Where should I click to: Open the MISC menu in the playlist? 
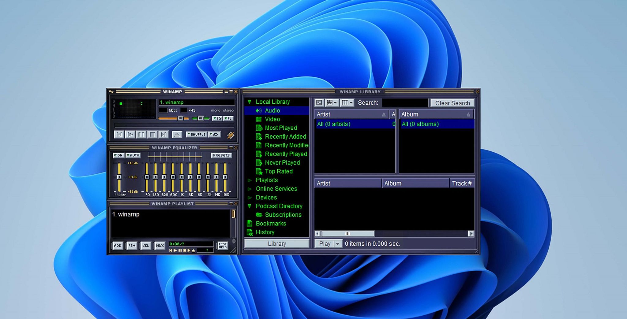tap(160, 246)
